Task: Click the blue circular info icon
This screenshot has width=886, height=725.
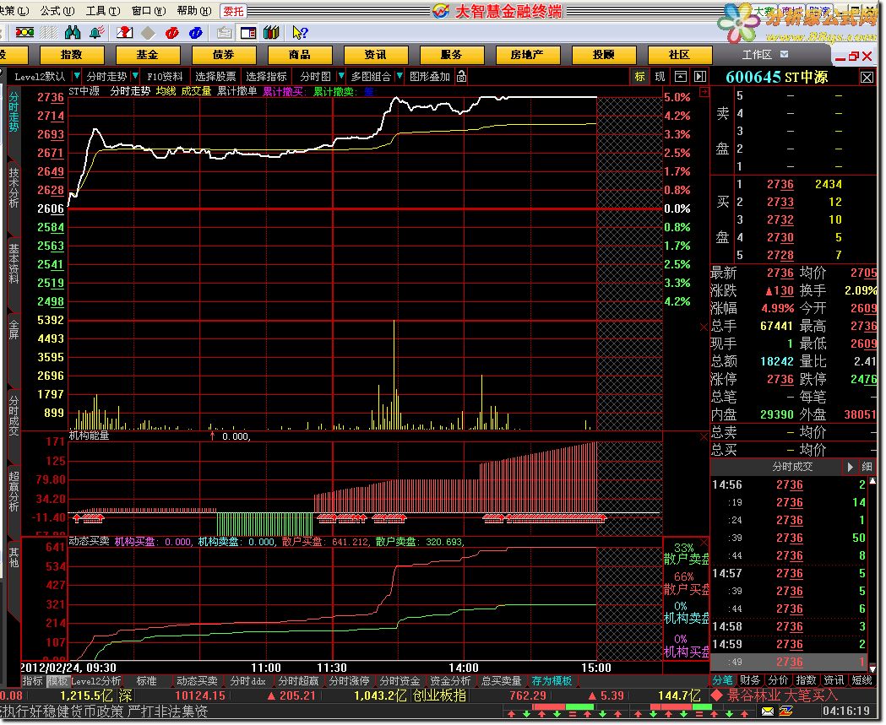Action: [196, 33]
